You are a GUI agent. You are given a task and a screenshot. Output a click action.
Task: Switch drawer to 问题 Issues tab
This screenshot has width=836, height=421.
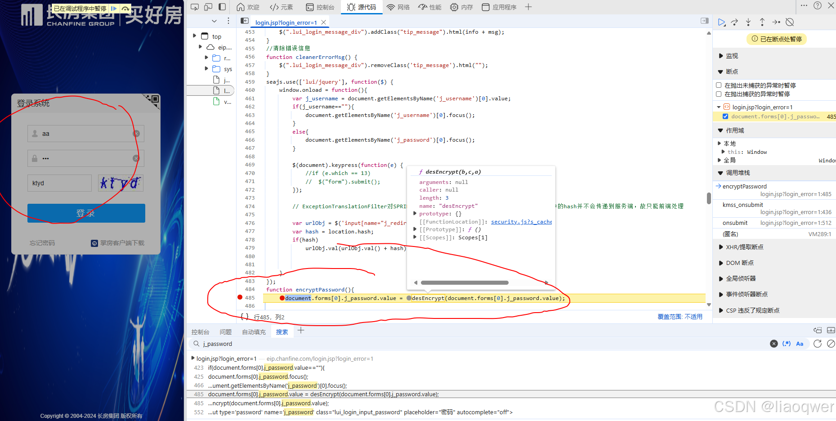[x=225, y=332]
